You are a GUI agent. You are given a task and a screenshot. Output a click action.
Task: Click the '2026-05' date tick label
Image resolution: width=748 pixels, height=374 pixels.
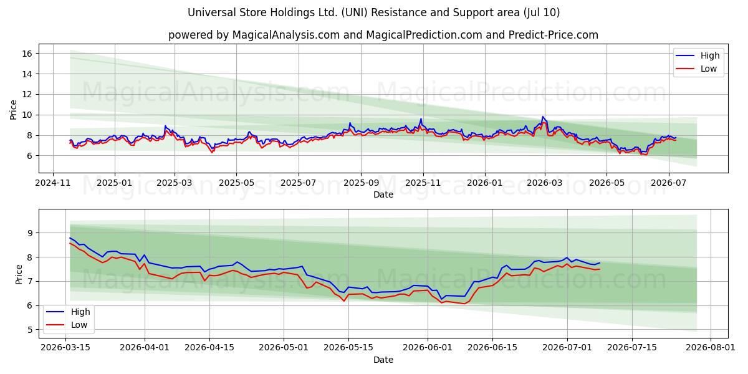coord(607,183)
